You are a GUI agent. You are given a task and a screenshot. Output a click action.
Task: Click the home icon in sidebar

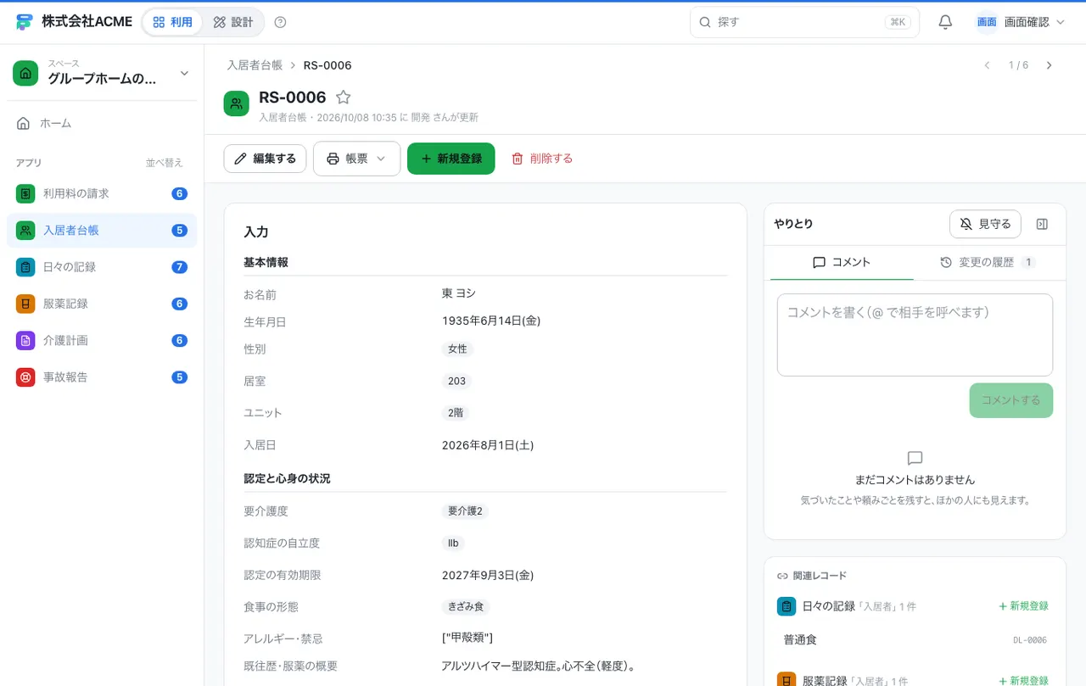[x=24, y=123]
